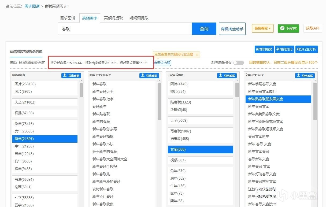The width and height of the screenshot is (326, 207).
Task: Select 照片(8960) keyword
Action: click(45, 91)
